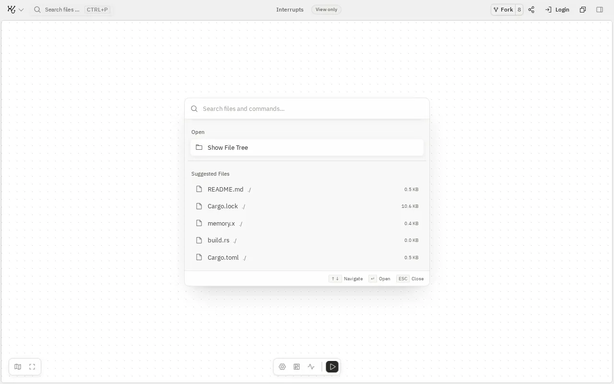Open Cargo.lock from suggested files
The width and height of the screenshot is (614, 384).
307,206
